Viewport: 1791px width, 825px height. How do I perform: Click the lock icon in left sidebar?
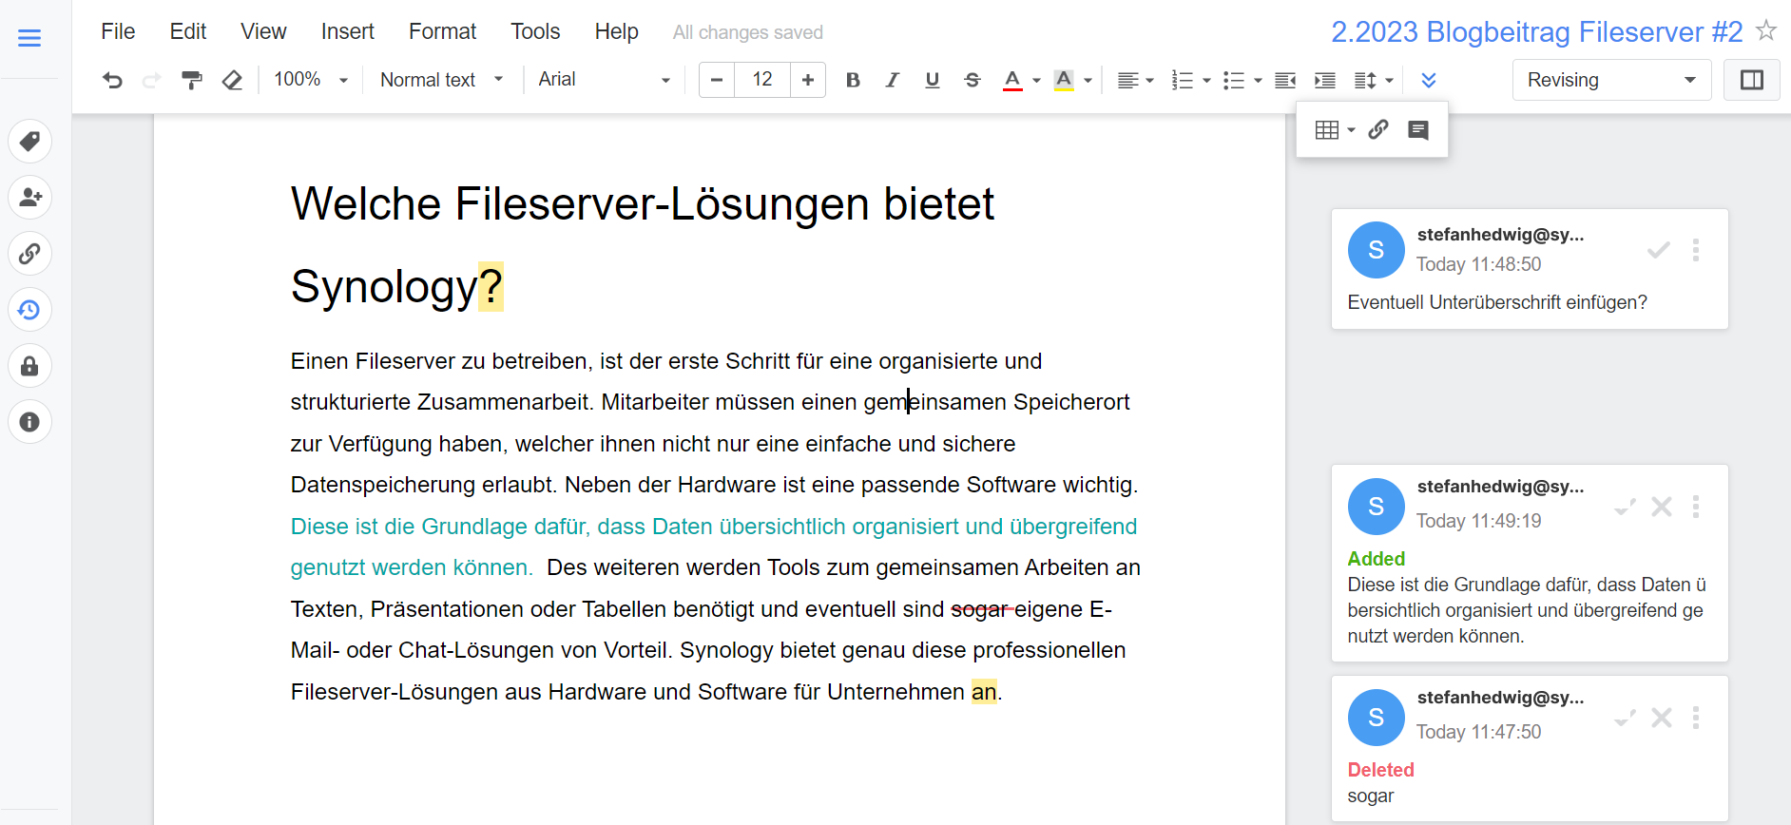click(29, 366)
